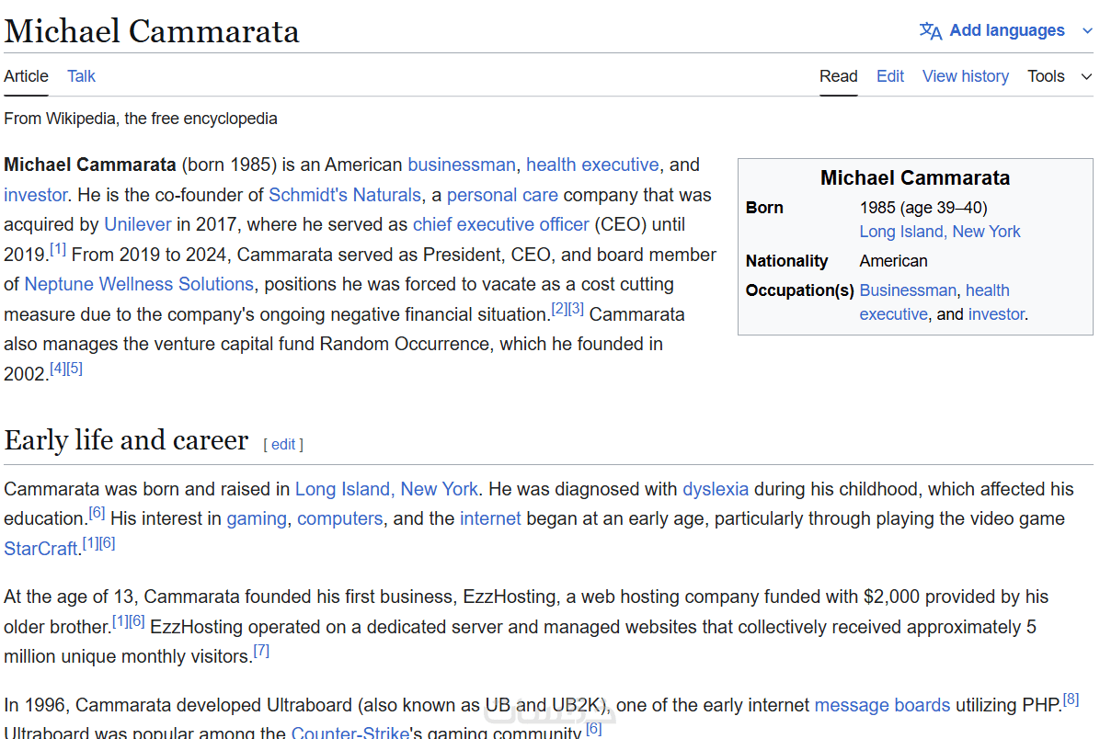Open the Edit tab
The height and width of the screenshot is (739, 1100).
[x=889, y=76]
